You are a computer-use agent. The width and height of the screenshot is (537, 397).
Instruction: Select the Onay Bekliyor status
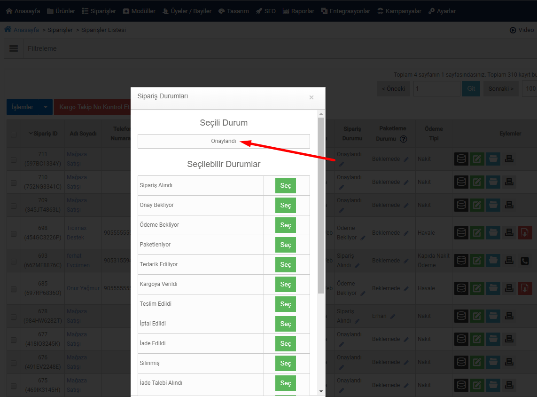[286, 206]
